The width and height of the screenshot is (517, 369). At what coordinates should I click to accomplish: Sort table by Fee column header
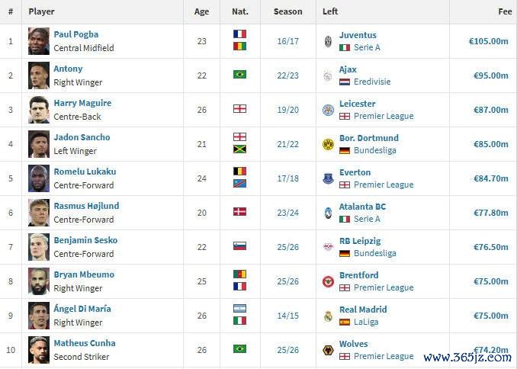point(505,11)
